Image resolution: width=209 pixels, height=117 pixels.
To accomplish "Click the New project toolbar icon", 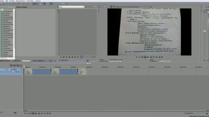I will (x=1, y=4).
